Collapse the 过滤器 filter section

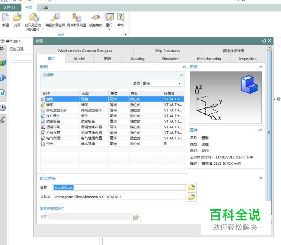click(x=182, y=75)
